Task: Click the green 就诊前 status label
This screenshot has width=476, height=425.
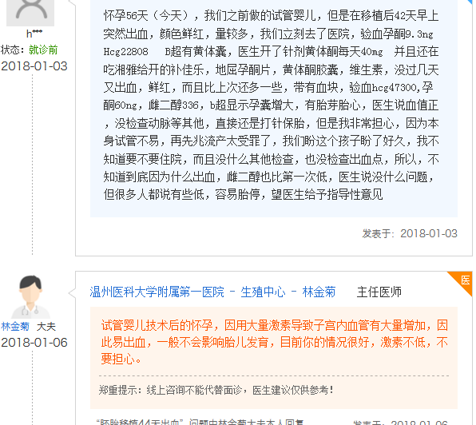Action: tap(43, 50)
